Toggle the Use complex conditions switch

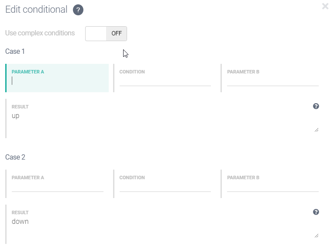tap(106, 34)
